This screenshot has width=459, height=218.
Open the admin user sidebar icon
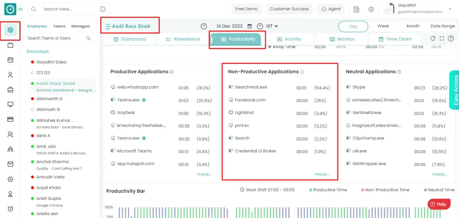coord(10,194)
